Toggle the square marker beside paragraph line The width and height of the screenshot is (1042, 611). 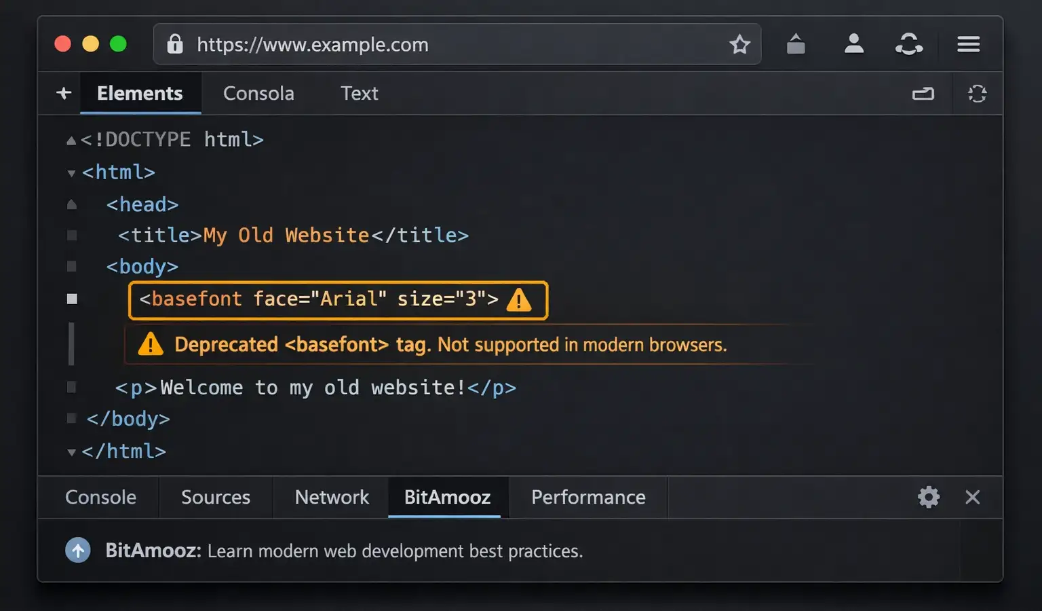click(71, 387)
